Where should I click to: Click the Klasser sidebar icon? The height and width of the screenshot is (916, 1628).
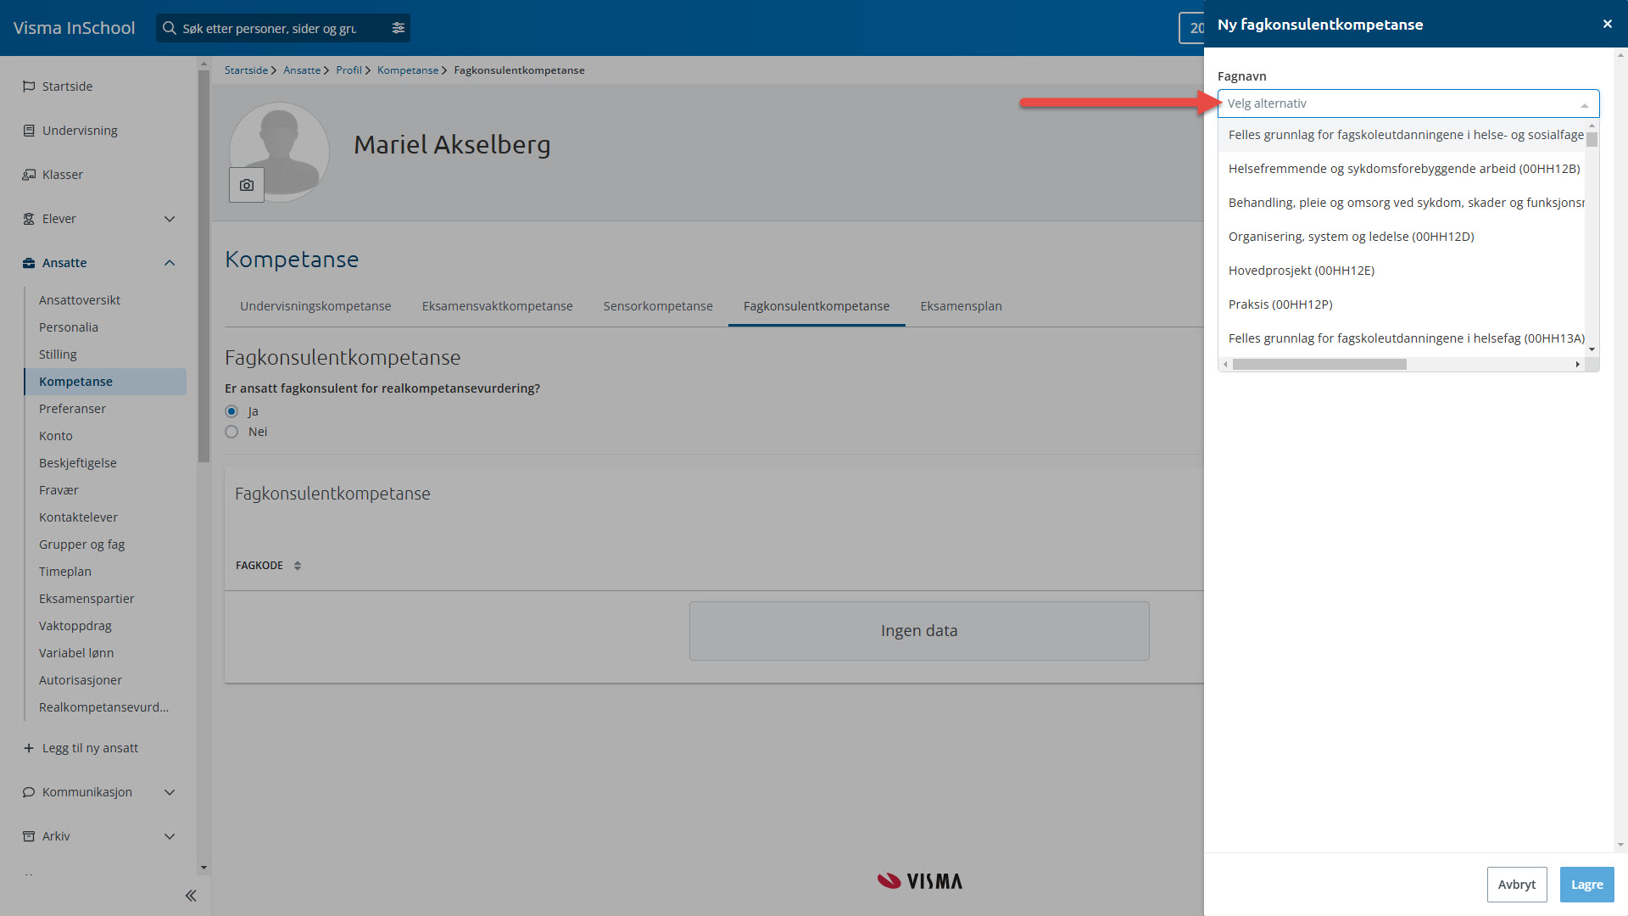coord(29,175)
